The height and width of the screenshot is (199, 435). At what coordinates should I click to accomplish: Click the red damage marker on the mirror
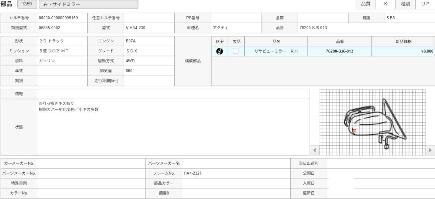[354, 130]
